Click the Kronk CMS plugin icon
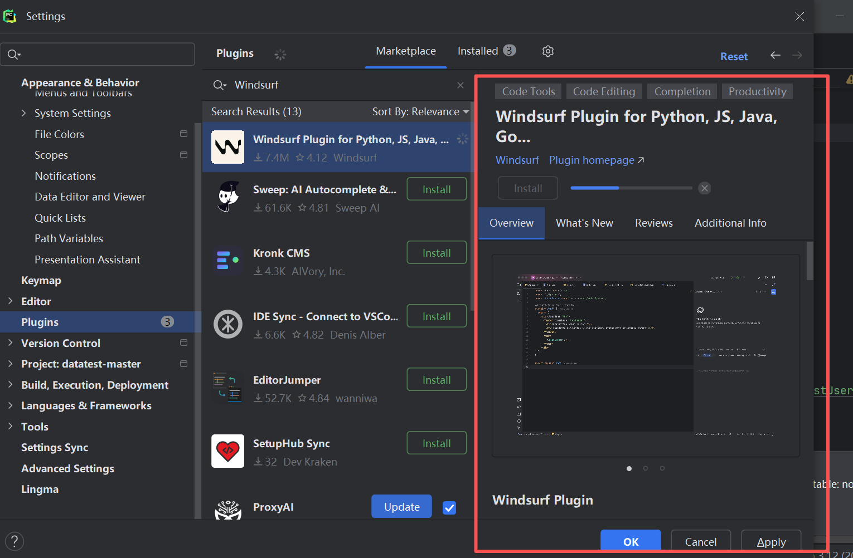The height and width of the screenshot is (558, 853). pos(227,261)
